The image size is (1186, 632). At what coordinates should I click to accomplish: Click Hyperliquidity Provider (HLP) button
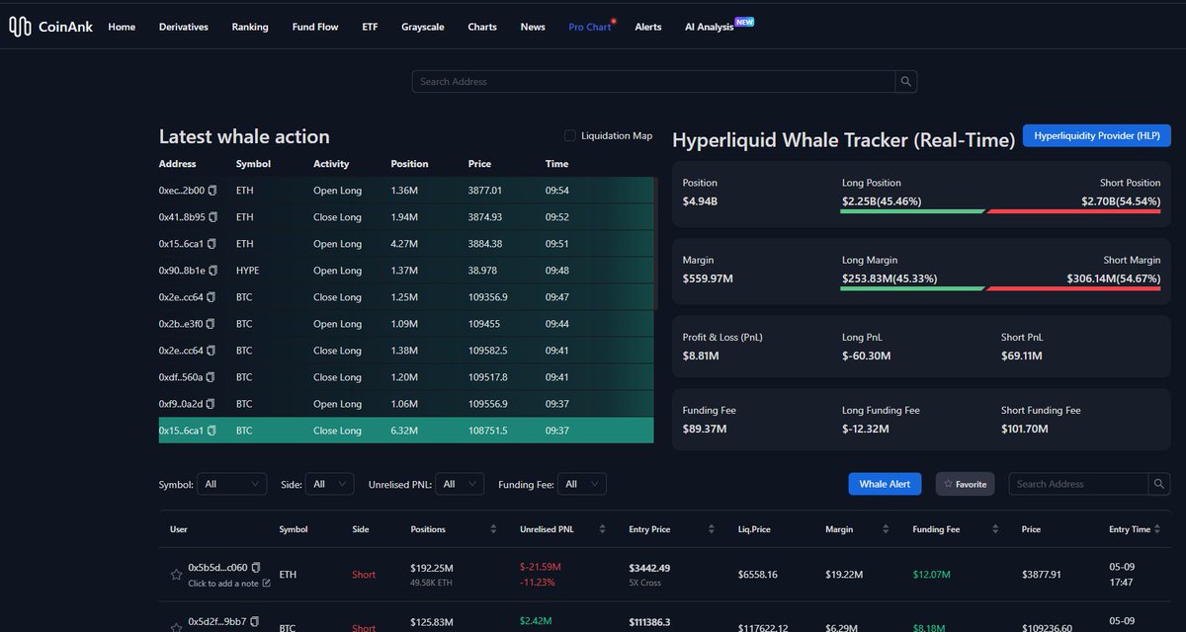point(1097,135)
